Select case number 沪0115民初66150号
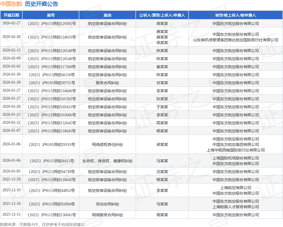Screen dimensions: 283x227 click(52, 75)
